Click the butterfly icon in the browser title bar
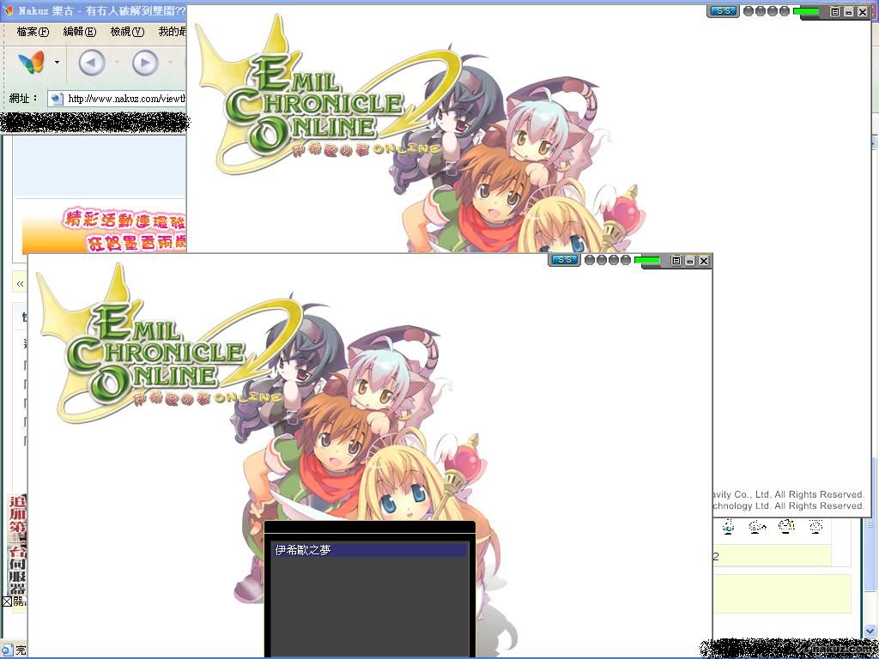 tap(9, 10)
